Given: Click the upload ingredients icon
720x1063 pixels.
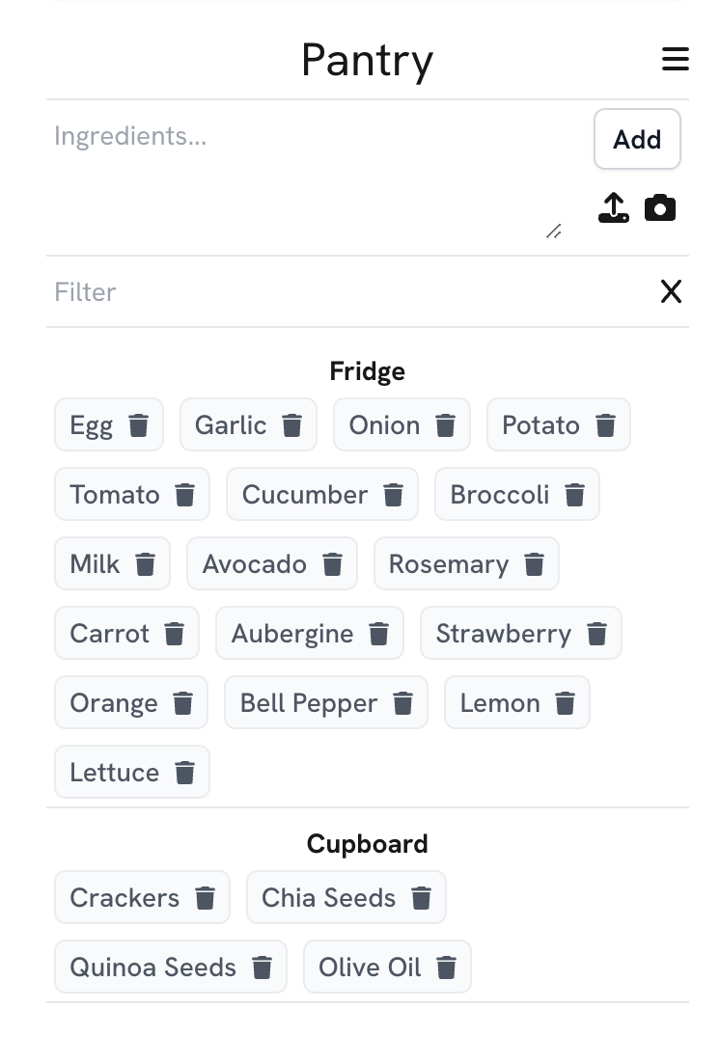Looking at the screenshot, I should (614, 207).
